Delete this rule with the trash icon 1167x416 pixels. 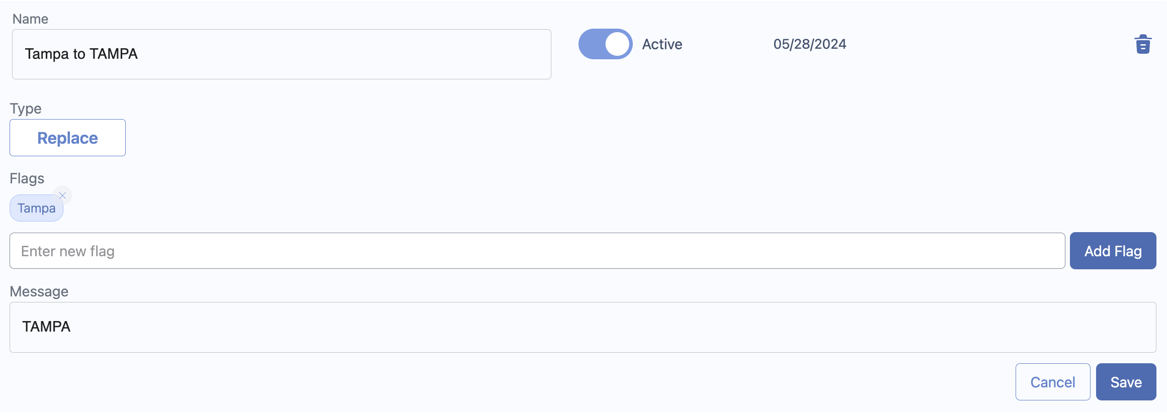tap(1143, 44)
